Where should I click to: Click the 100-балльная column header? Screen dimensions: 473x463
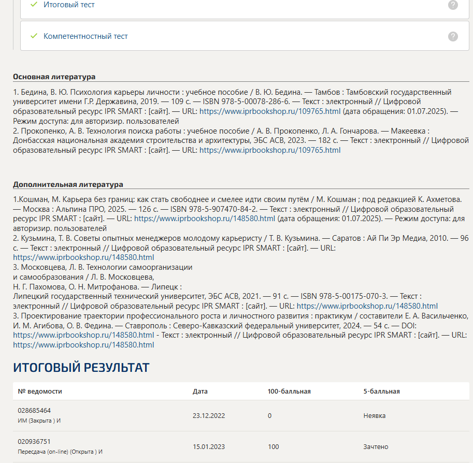[289, 391]
